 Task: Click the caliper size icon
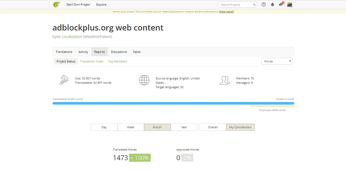(64, 80)
